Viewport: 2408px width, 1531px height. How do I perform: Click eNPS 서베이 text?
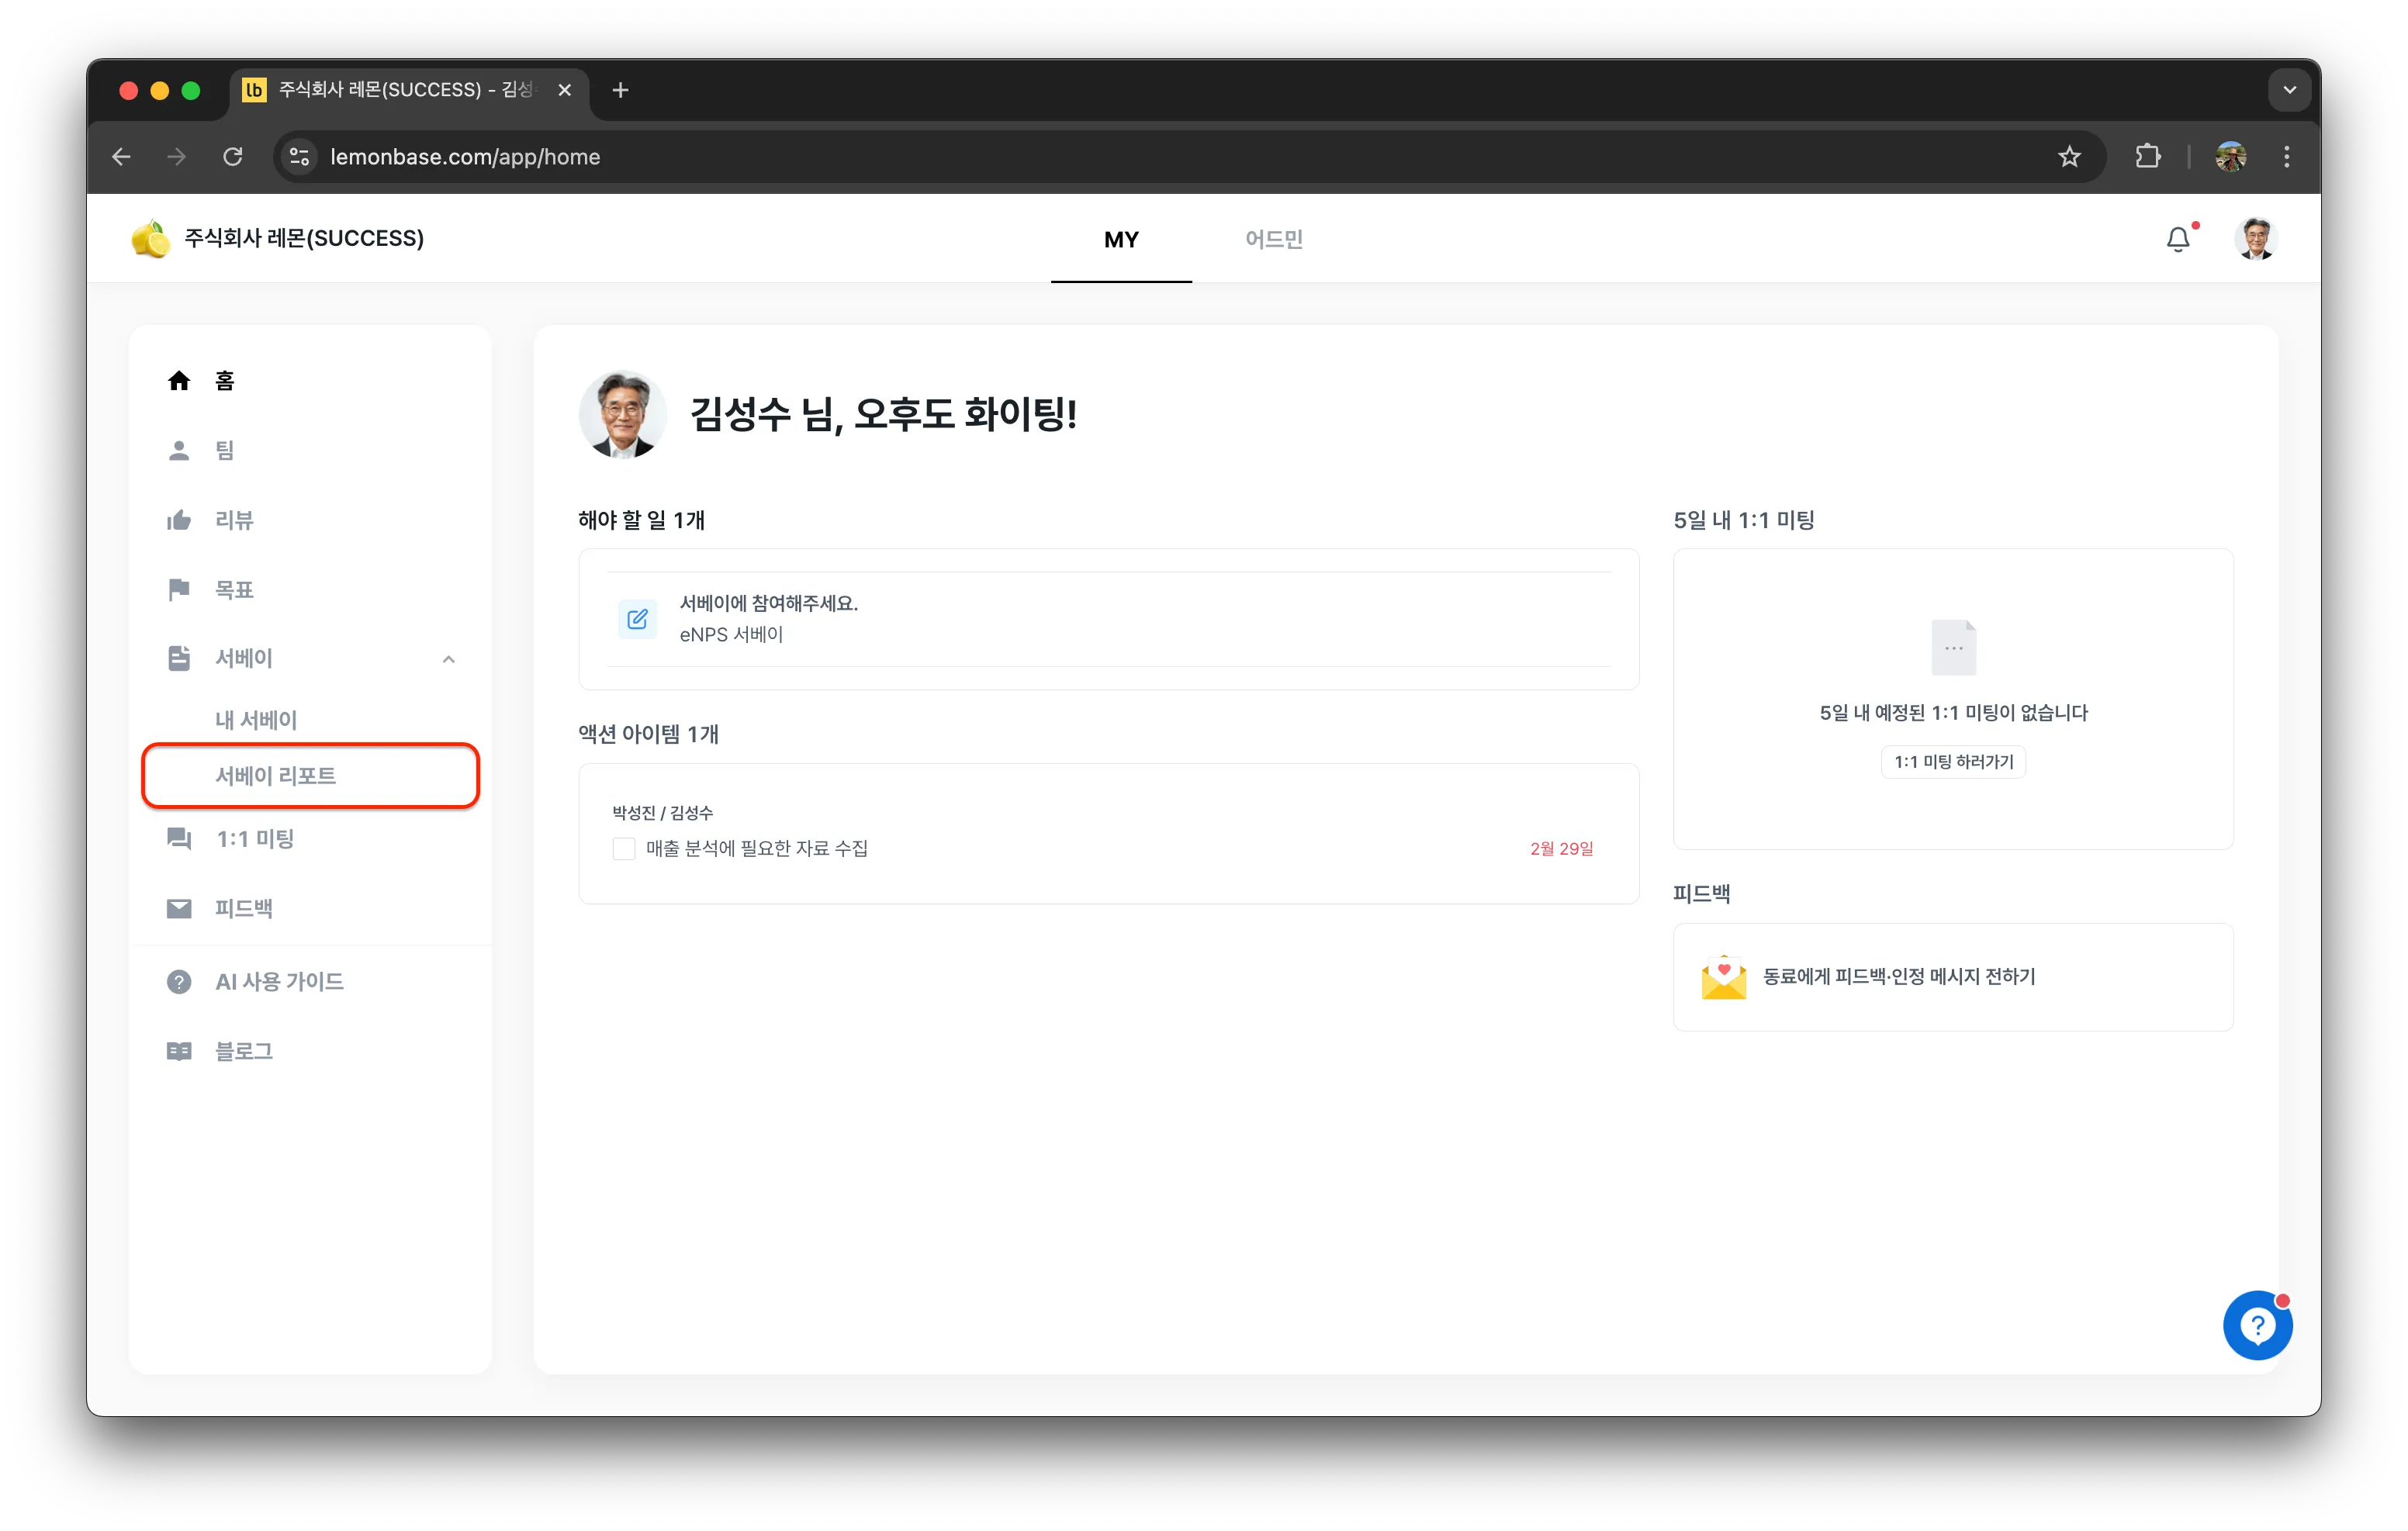point(731,634)
